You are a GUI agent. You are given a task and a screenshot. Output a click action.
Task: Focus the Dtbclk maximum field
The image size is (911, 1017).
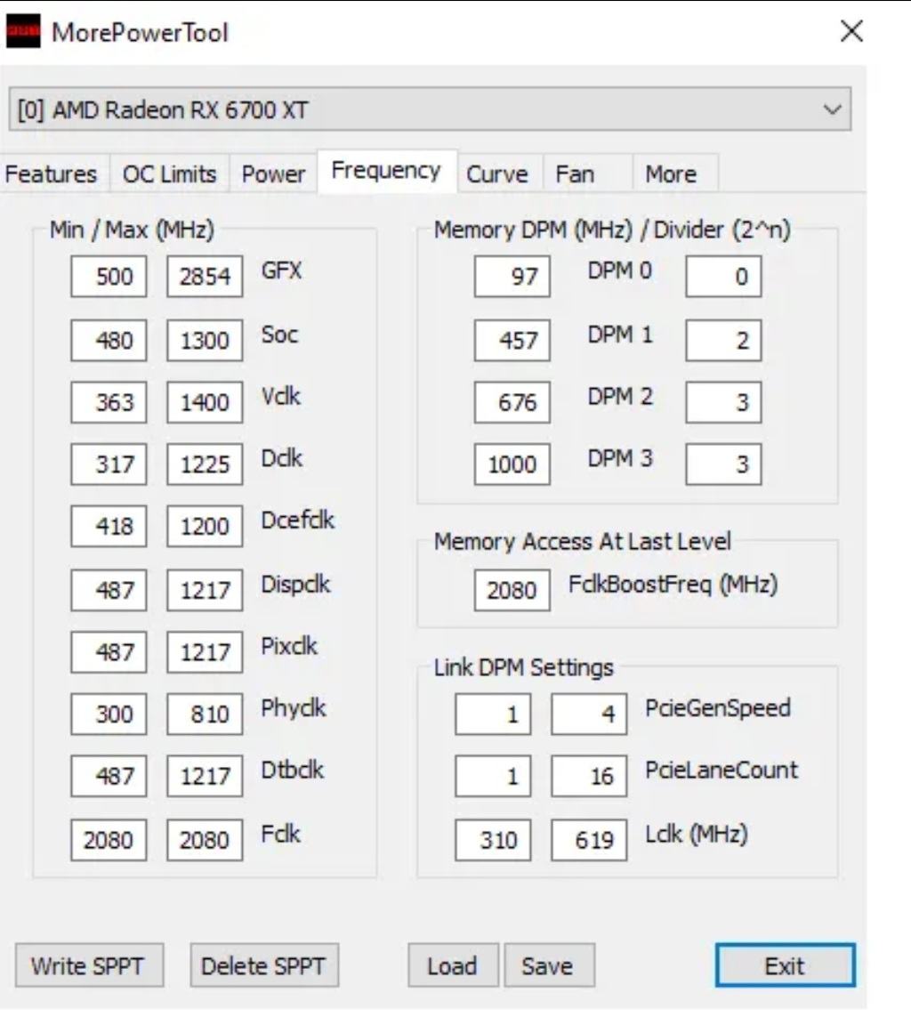coord(205,776)
